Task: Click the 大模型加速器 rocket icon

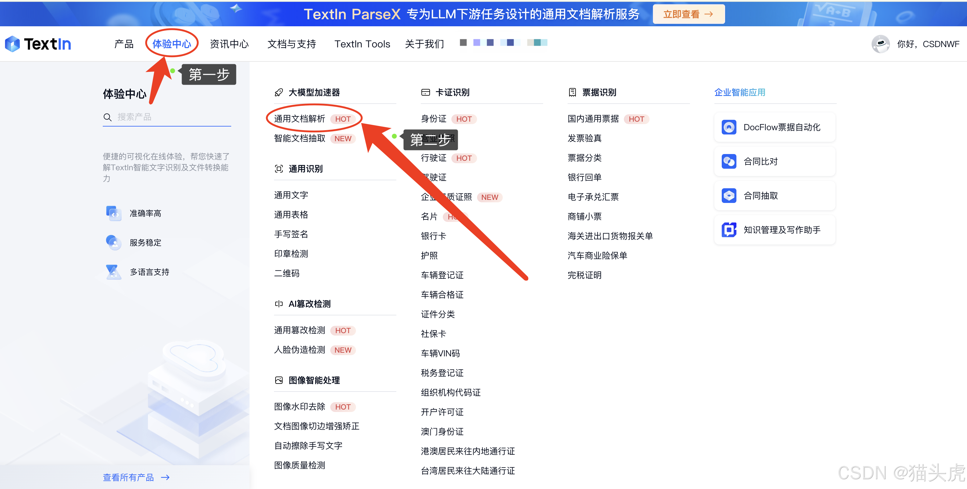Action: click(x=279, y=92)
